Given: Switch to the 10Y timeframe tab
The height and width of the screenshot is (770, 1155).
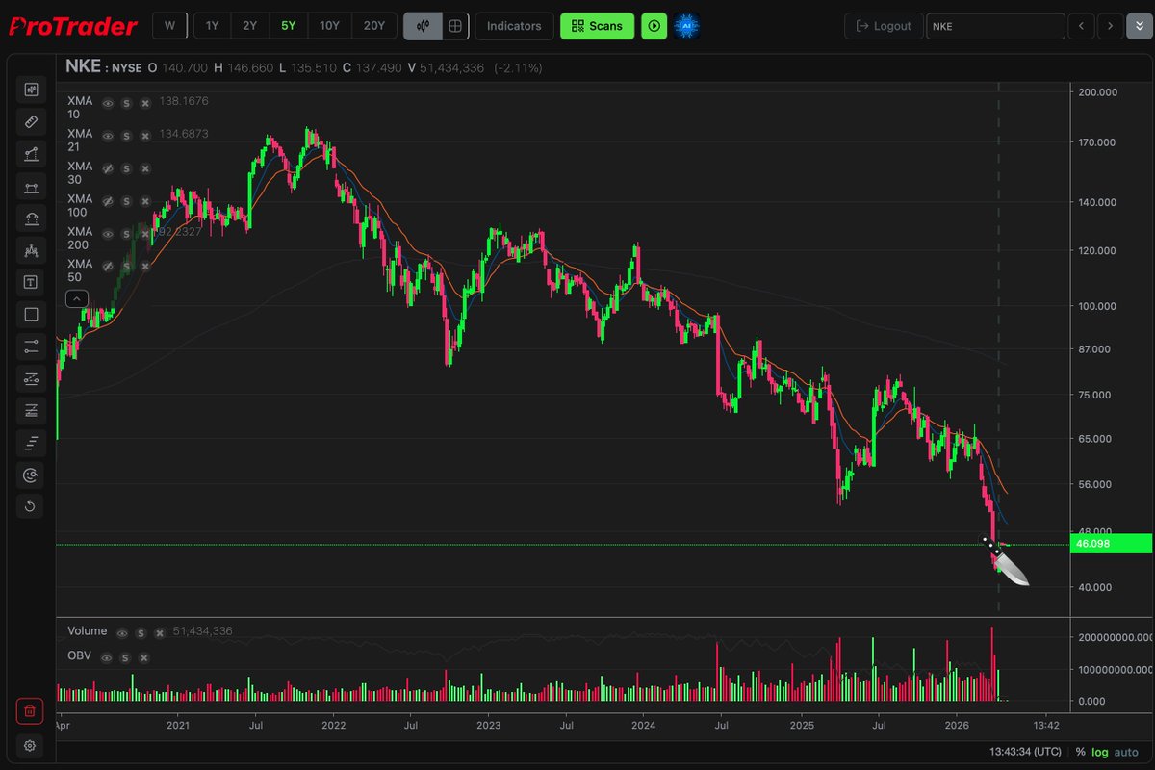Looking at the screenshot, I should point(329,25).
